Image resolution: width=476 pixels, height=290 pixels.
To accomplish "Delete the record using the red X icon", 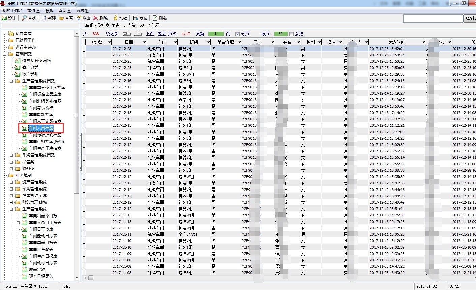I will [96, 18].
